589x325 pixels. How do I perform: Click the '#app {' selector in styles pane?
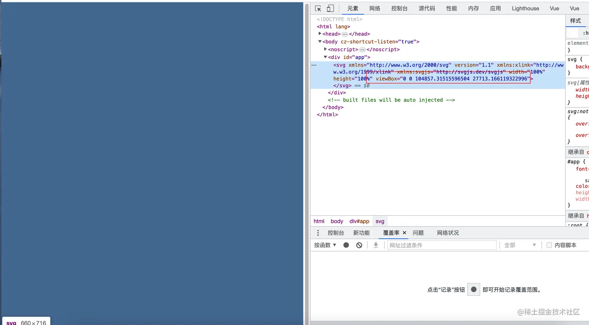[577, 162]
